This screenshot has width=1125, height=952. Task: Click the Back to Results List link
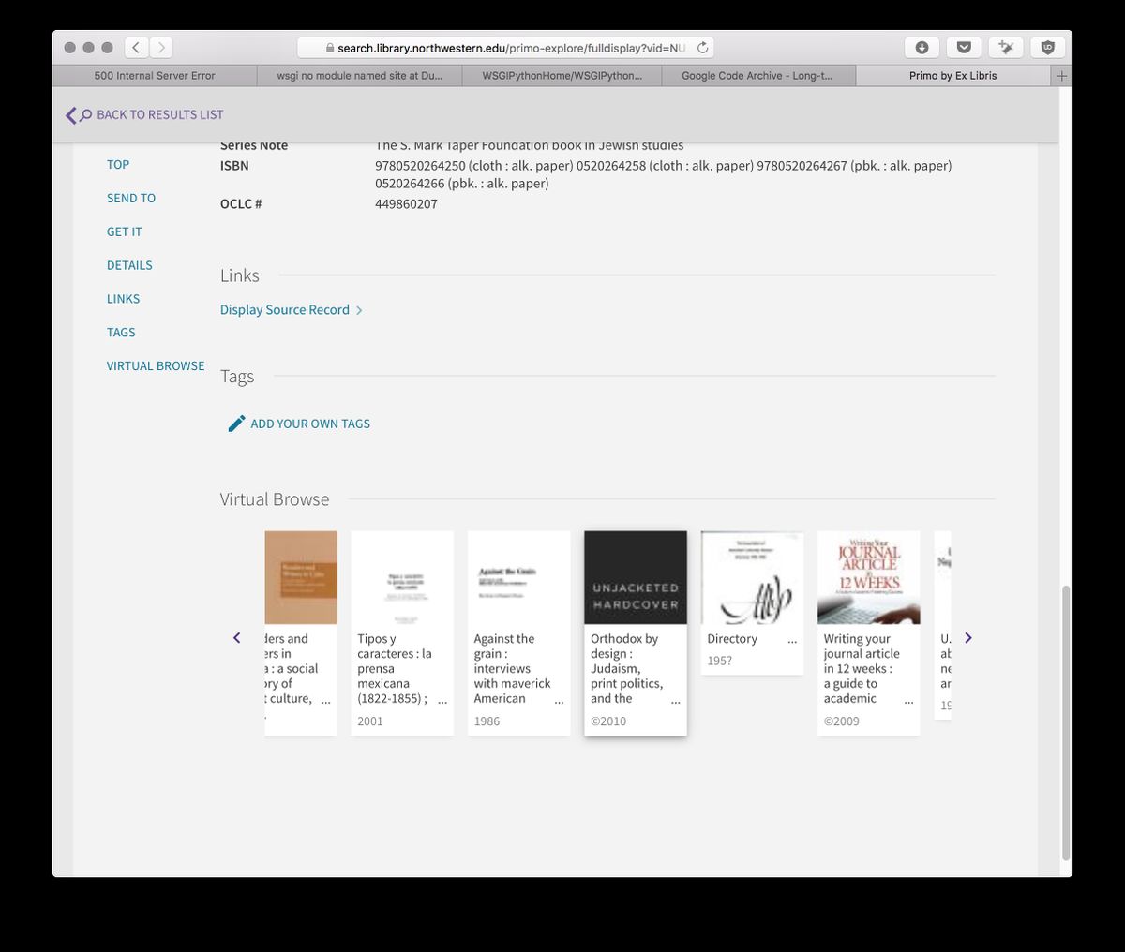160,115
